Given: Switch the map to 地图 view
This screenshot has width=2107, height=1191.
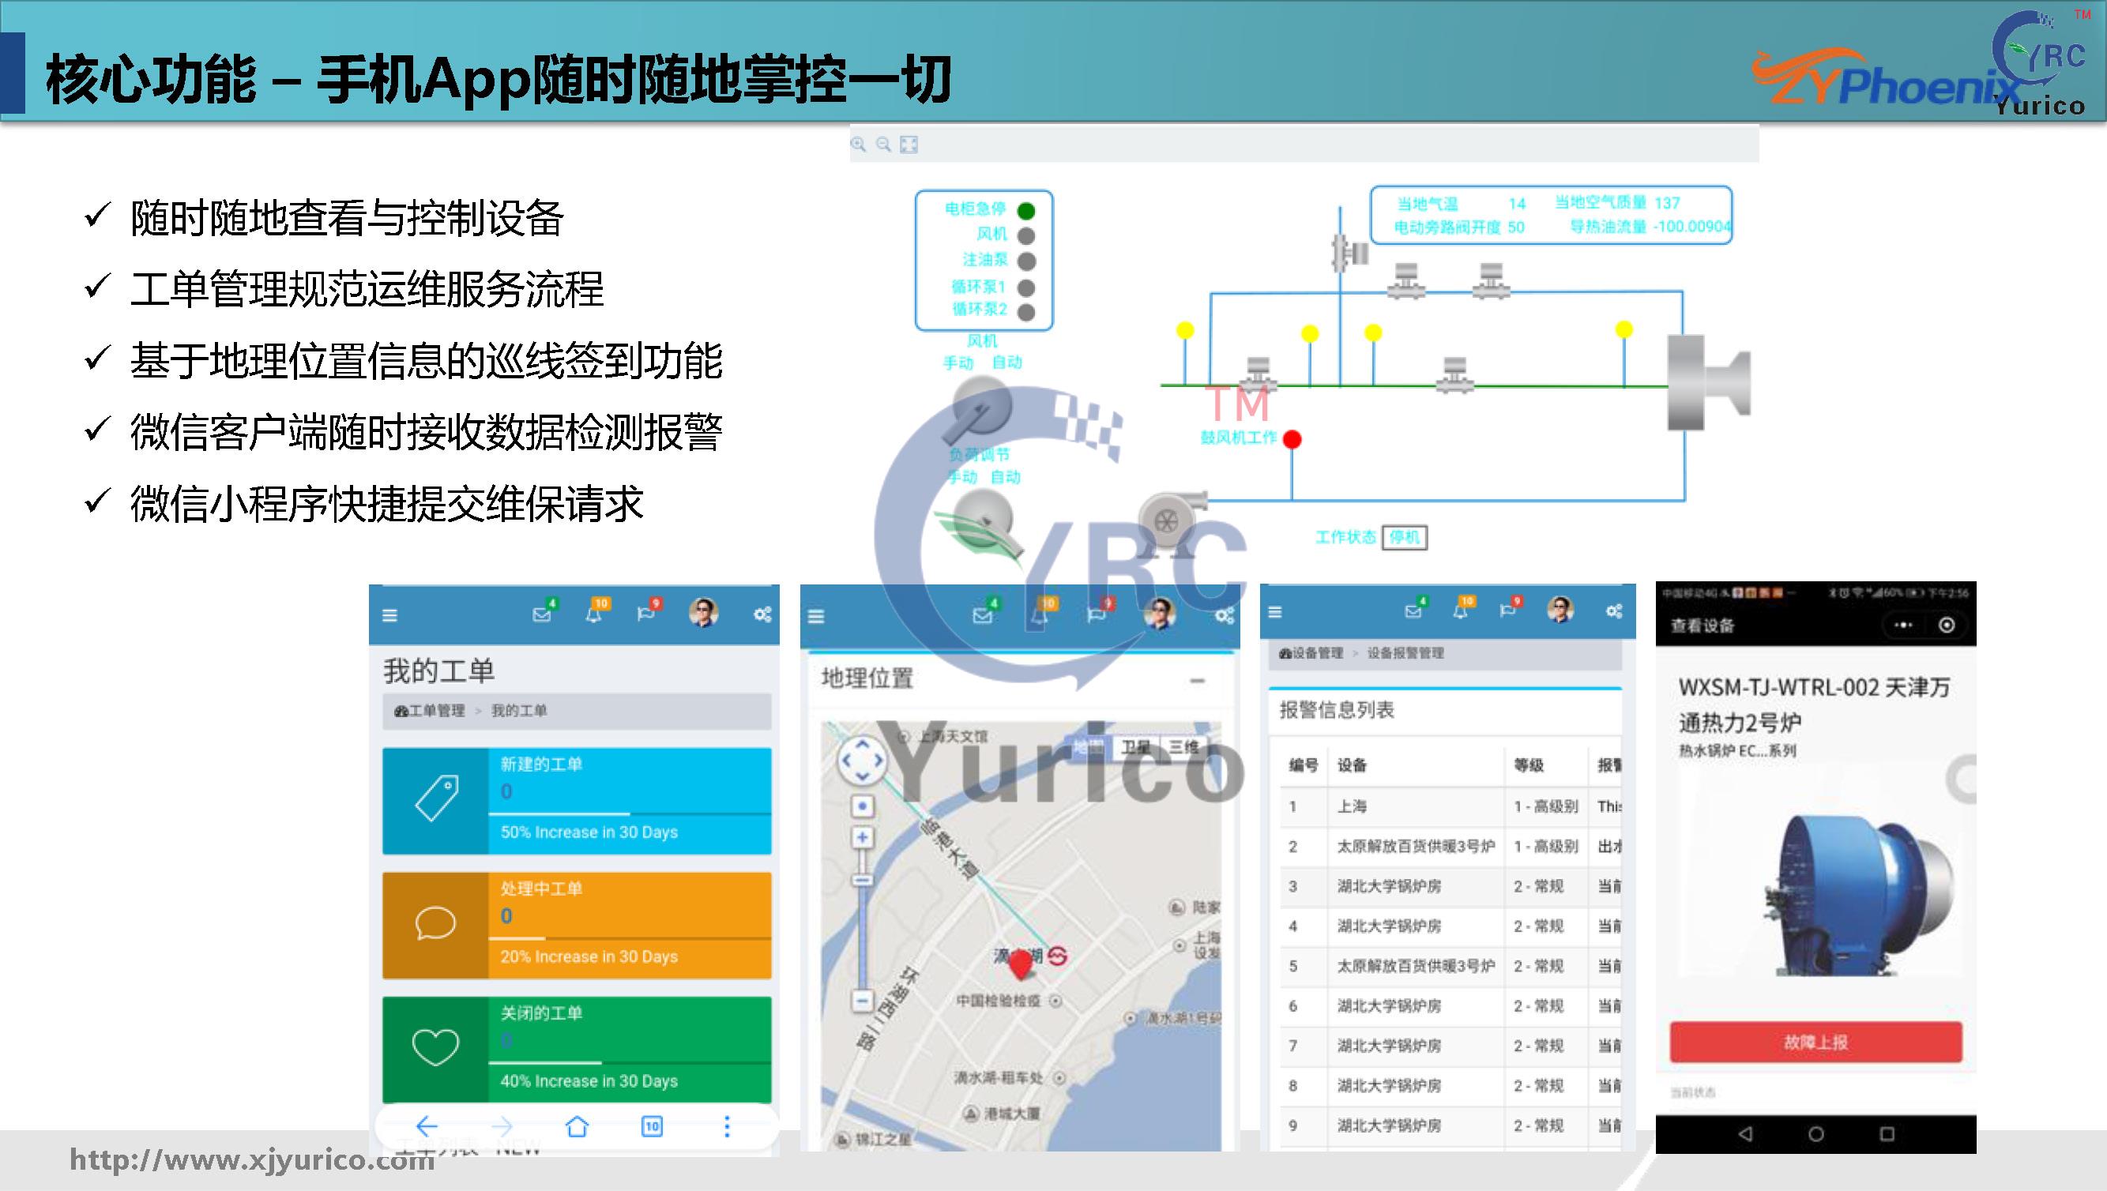Looking at the screenshot, I should tap(1089, 747).
